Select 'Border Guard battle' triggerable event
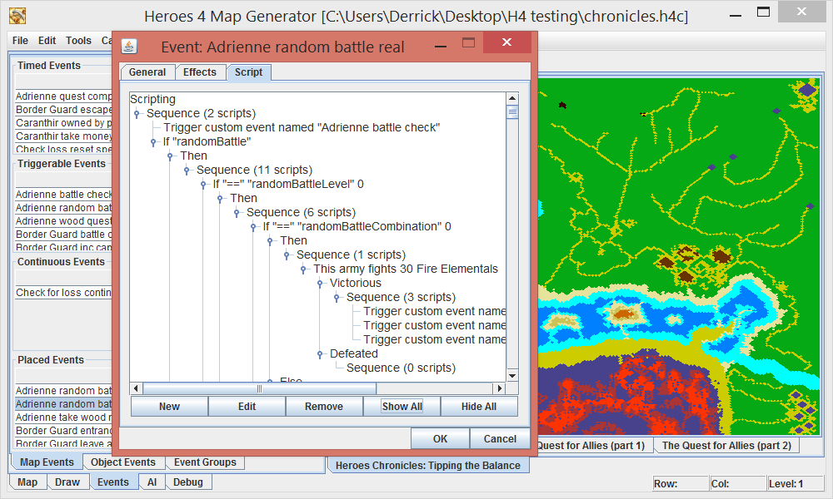Screen dimensions: 833x499 64,235
